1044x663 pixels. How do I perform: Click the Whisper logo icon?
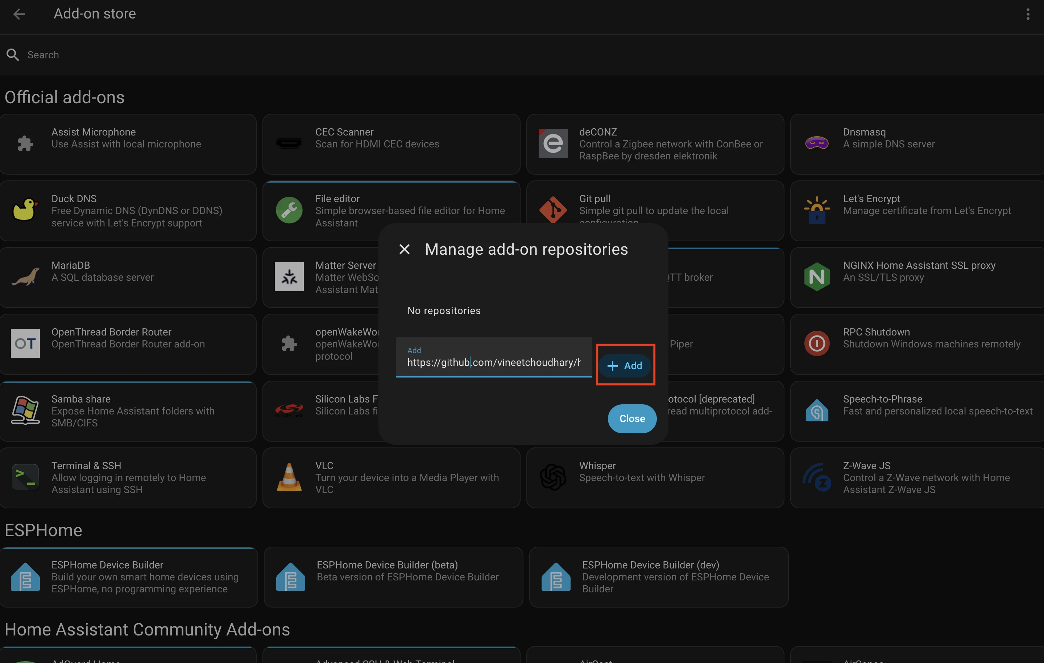(553, 477)
